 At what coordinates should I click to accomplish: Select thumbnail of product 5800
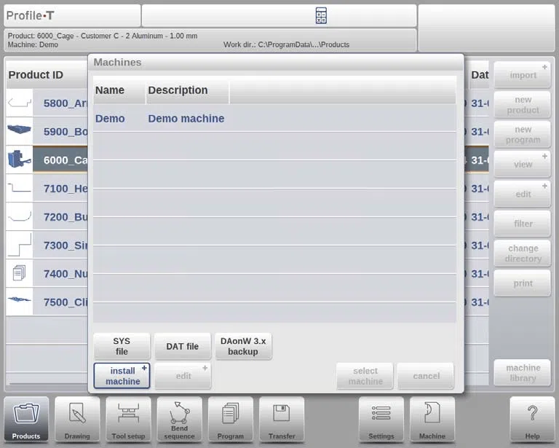20,103
